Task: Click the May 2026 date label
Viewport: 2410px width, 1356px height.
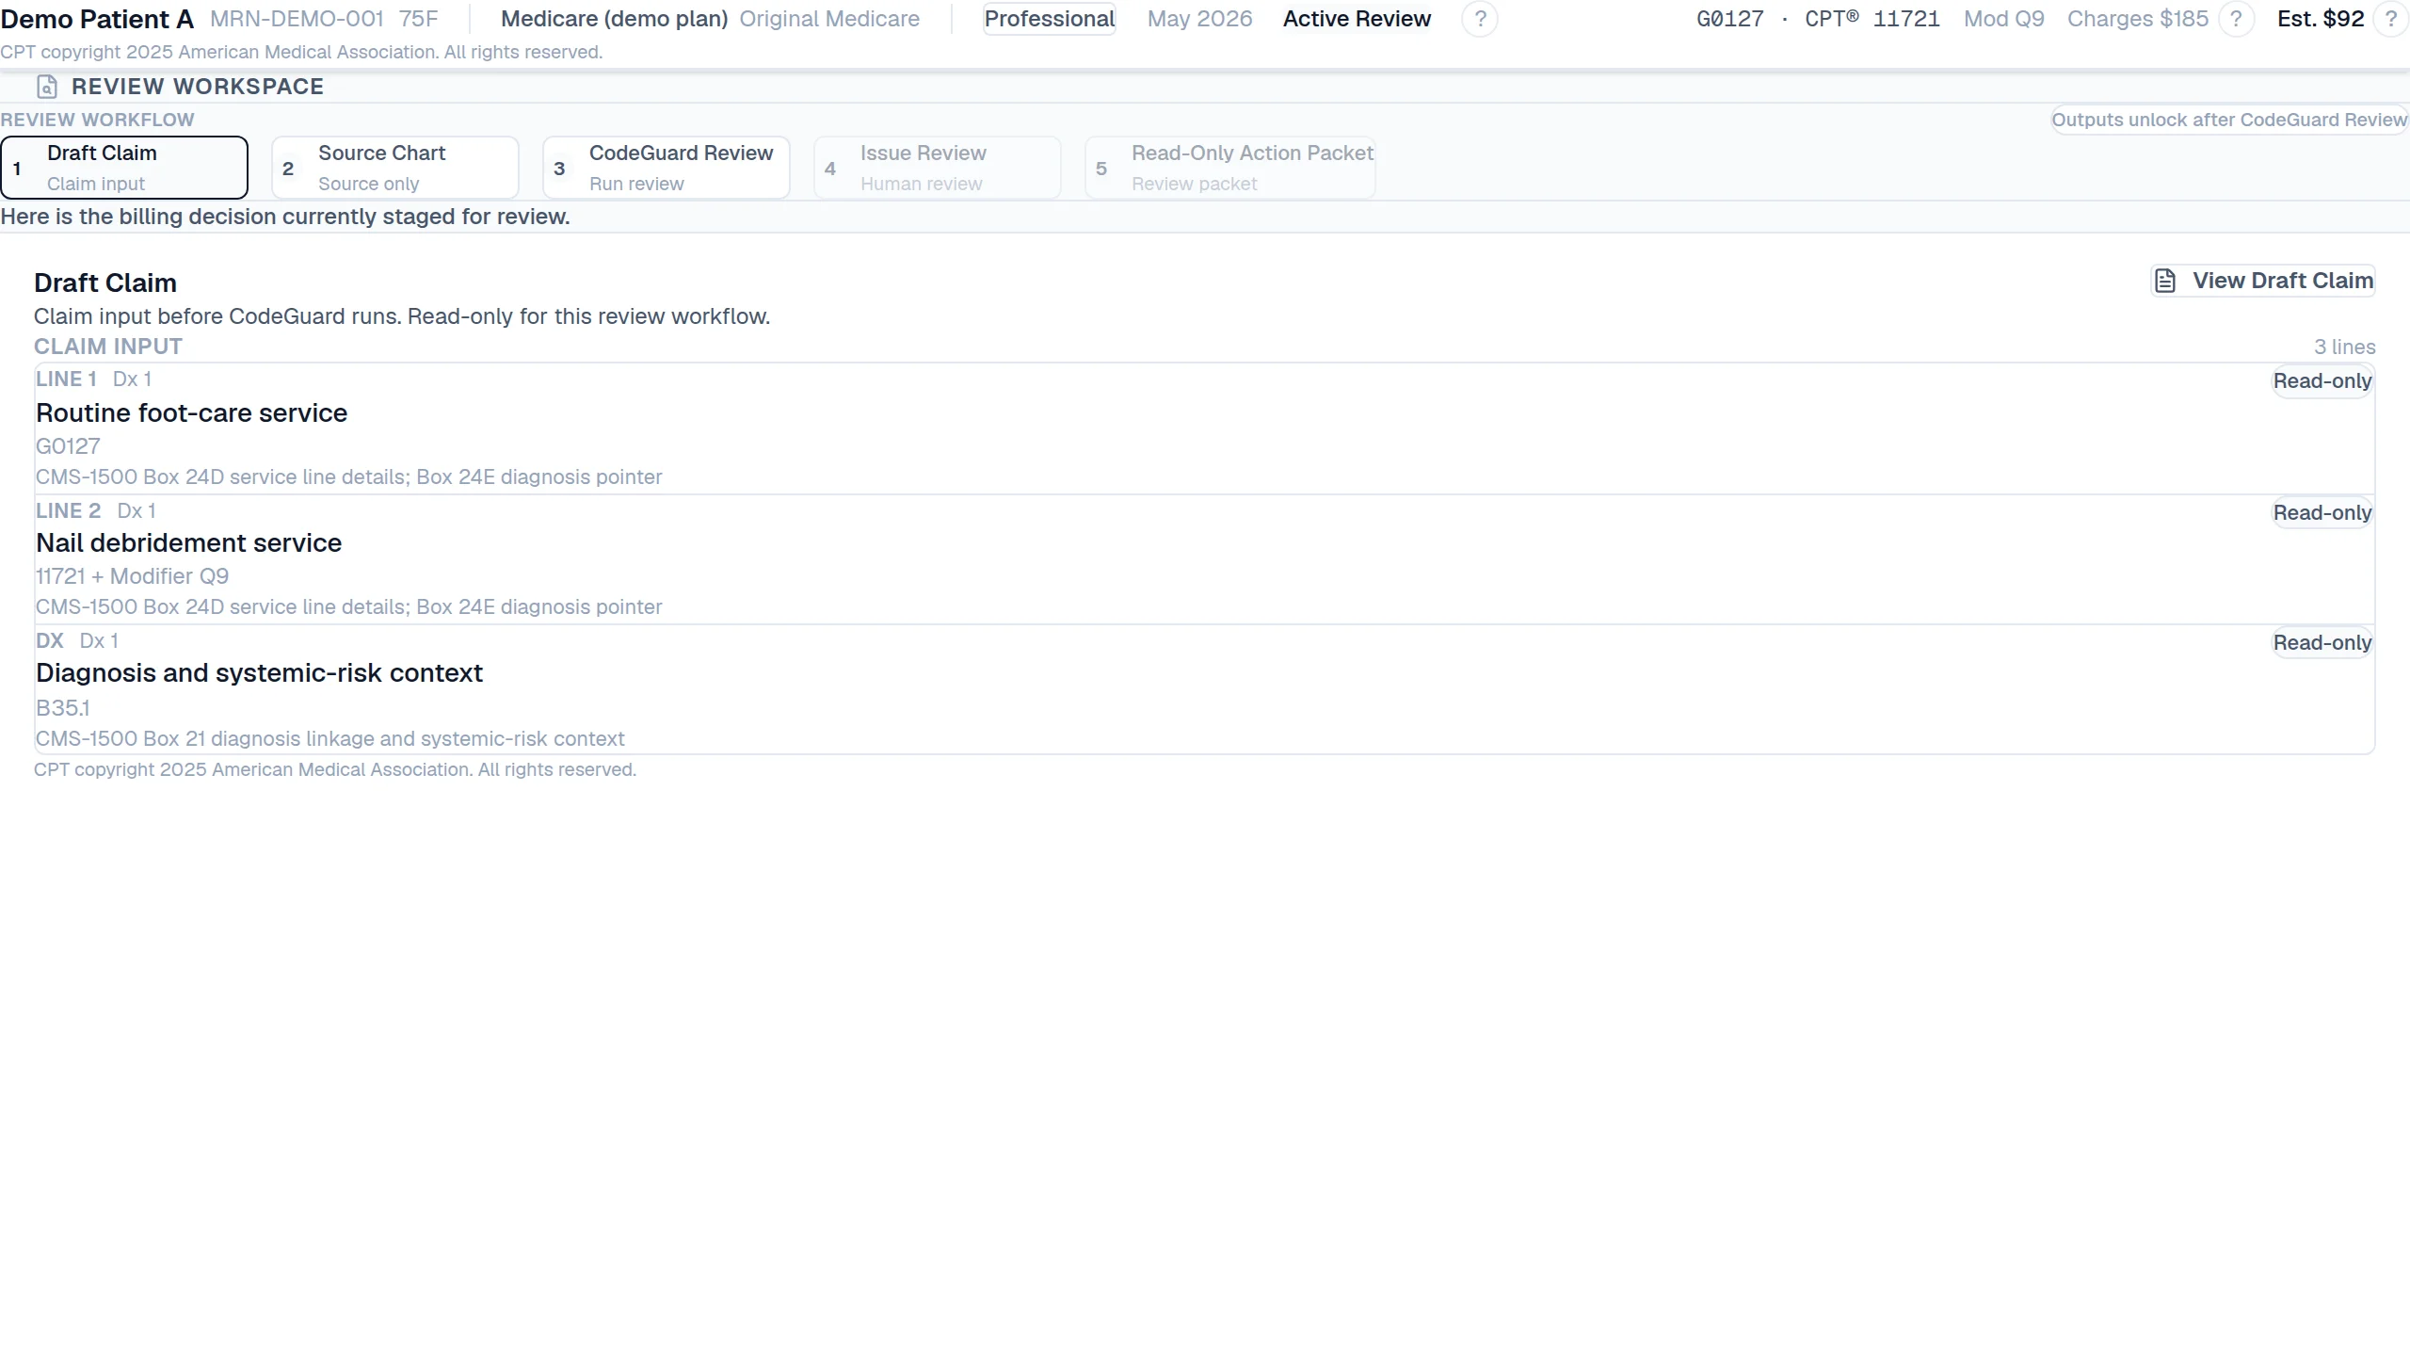Action: [x=1199, y=19]
